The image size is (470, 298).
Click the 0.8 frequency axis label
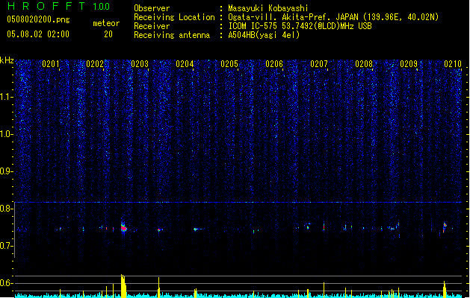[7, 209]
